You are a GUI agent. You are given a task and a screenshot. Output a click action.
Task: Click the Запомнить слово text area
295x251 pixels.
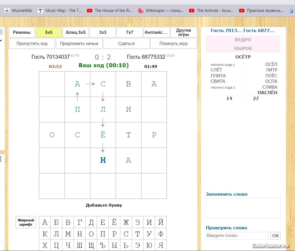(x=243, y=208)
